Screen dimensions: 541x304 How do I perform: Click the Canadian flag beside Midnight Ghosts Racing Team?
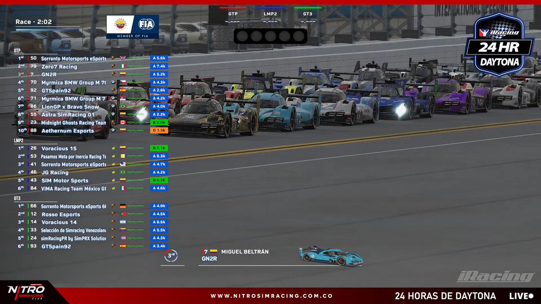[123, 123]
